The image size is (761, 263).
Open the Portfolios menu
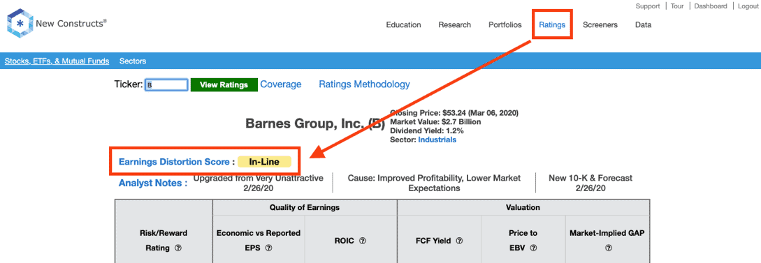[505, 24]
